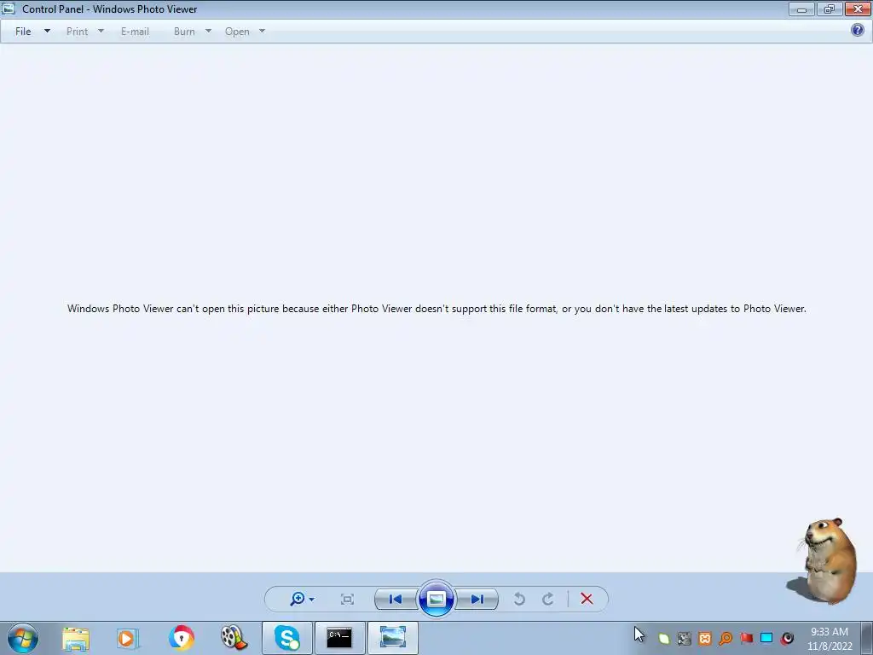Click the blue Help question mark icon
Image resolution: width=873 pixels, height=655 pixels.
858,30
